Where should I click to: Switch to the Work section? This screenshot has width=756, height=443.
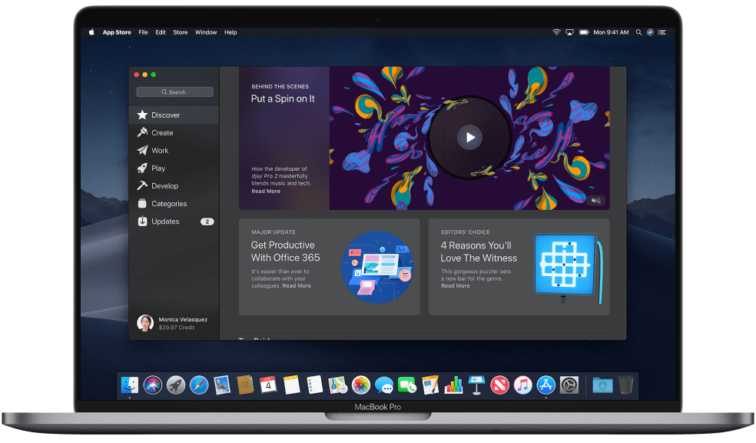(x=174, y=151)
